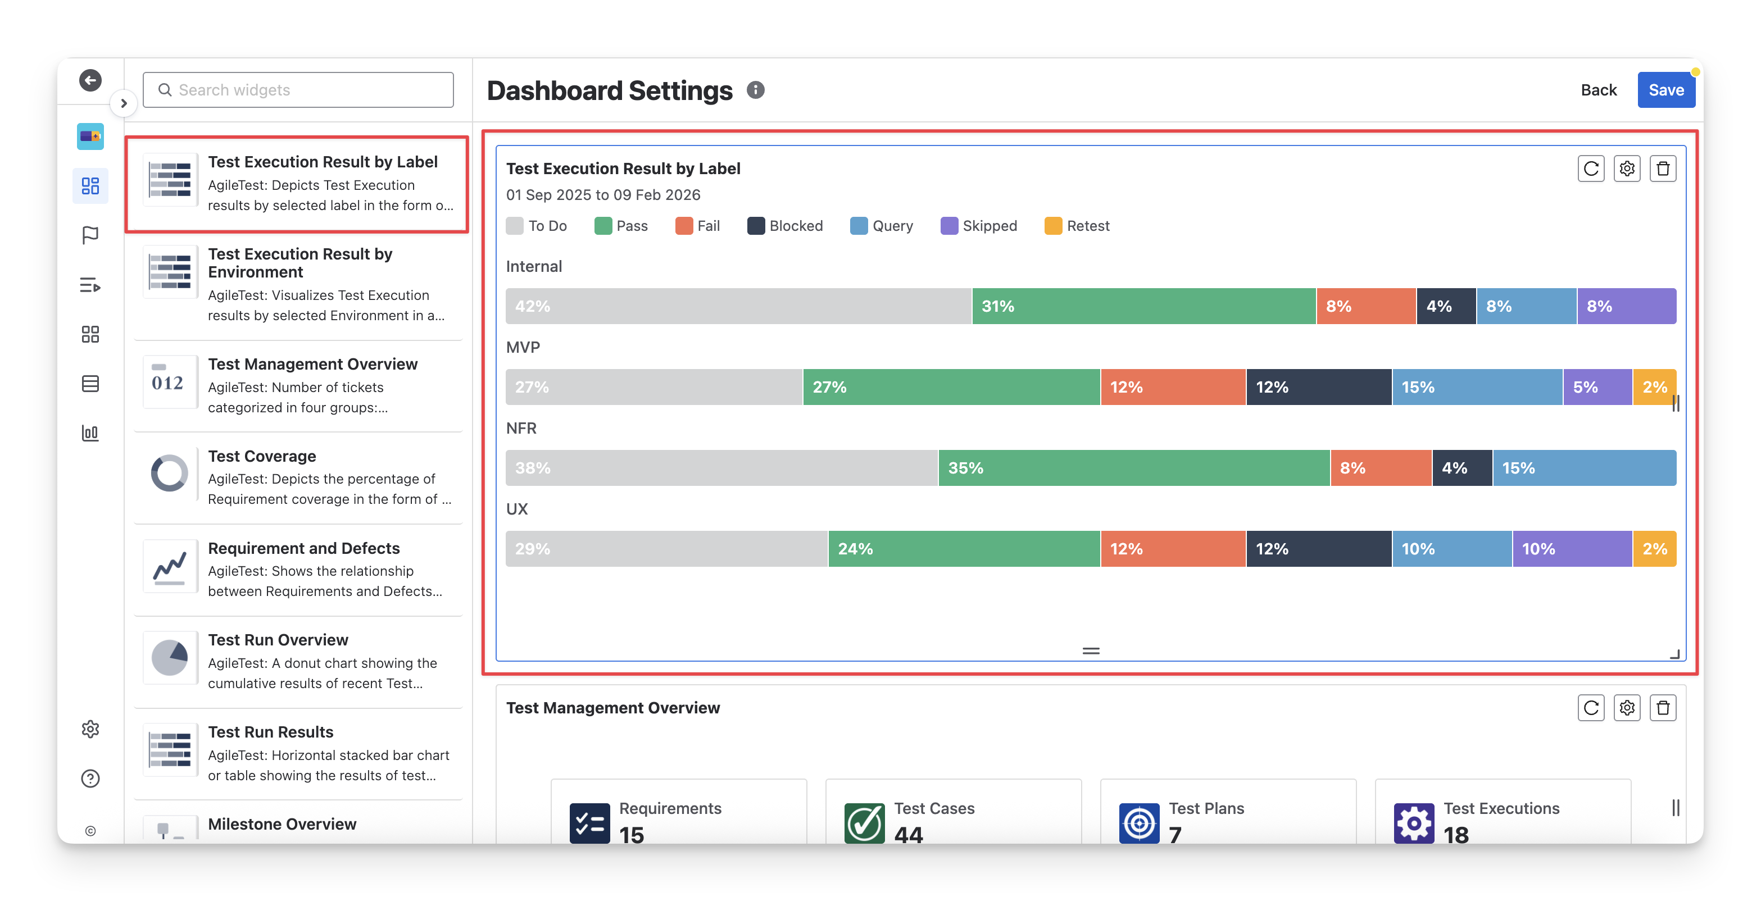The height and width of the screenshot is (901, 1761).
Task: Delete the Test Execution Result by Label widget
Action: coord(1663,169)
